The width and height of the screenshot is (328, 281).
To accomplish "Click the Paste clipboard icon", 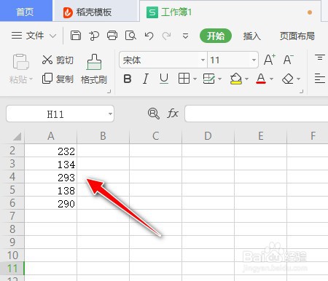I will pyautogui.click(x=20, y=62).
